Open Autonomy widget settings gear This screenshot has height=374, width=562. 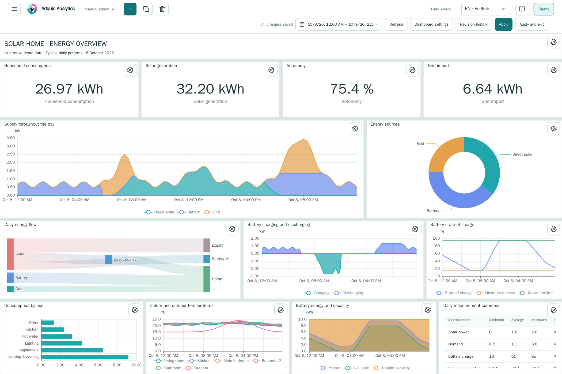tap(412, 70)
